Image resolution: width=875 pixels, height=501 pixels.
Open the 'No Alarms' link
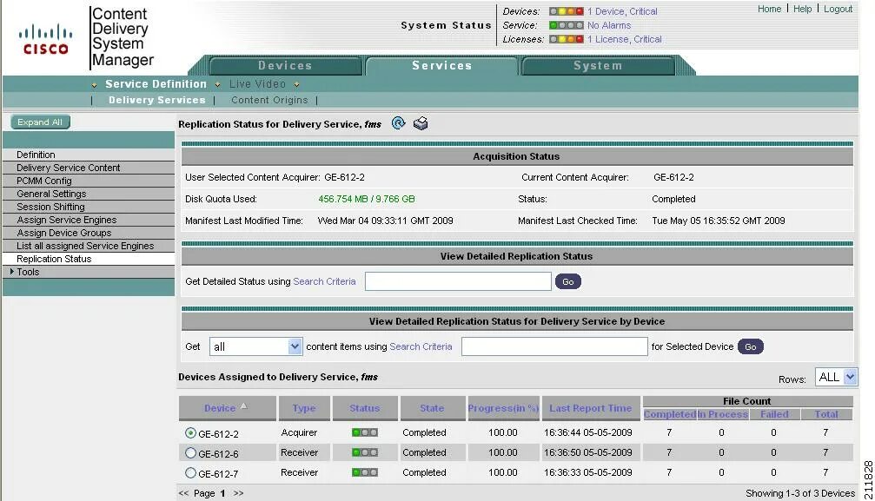click(609, 25)
